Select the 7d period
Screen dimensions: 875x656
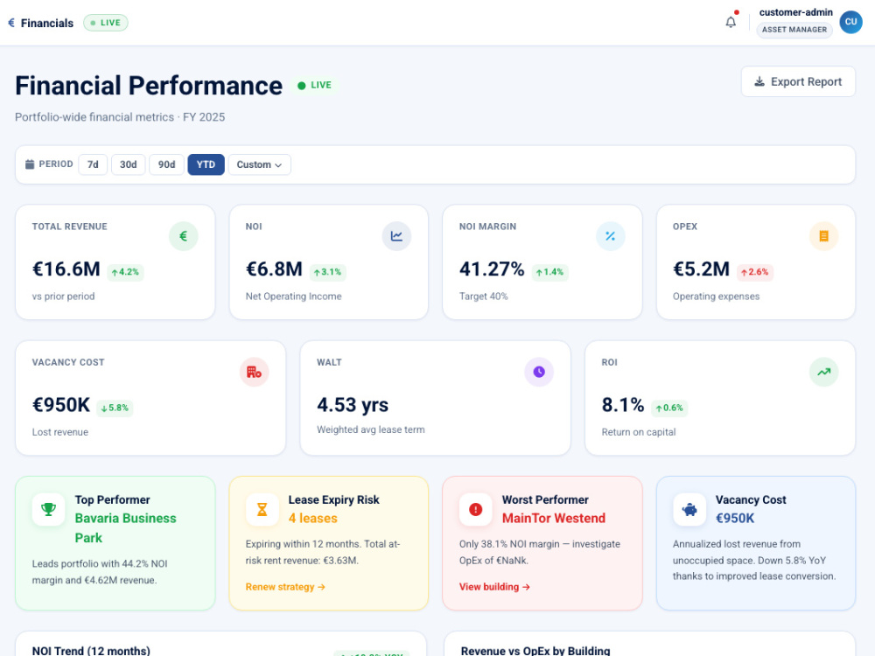93,164
